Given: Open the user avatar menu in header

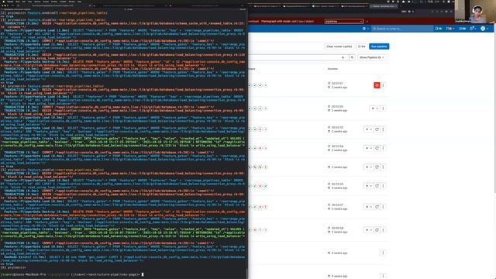Looking at the screenshot, I should click(484, 29).
